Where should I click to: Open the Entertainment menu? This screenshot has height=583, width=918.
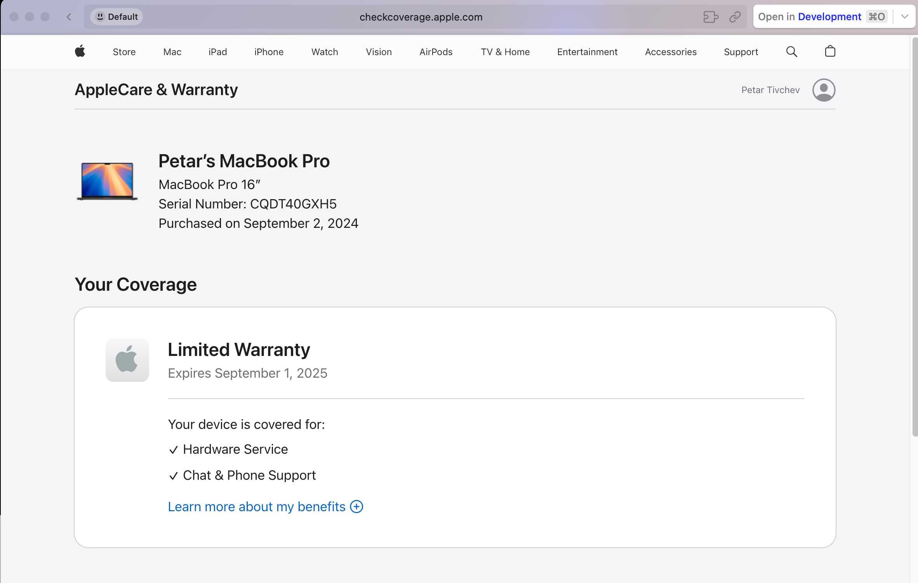pyautogui.click(x=587, y=52)
